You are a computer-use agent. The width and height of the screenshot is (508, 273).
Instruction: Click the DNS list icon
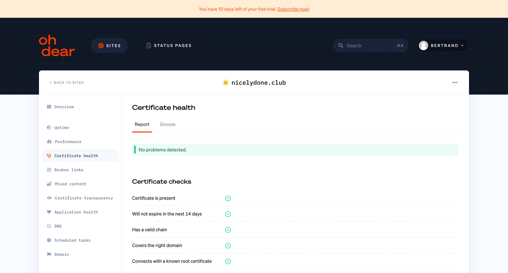click(x=49, y=226)
